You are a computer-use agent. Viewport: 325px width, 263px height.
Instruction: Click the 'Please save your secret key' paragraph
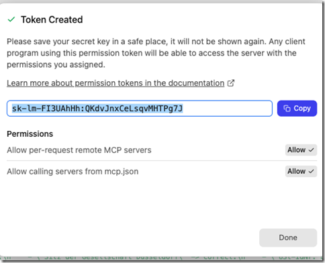(156, 53)
